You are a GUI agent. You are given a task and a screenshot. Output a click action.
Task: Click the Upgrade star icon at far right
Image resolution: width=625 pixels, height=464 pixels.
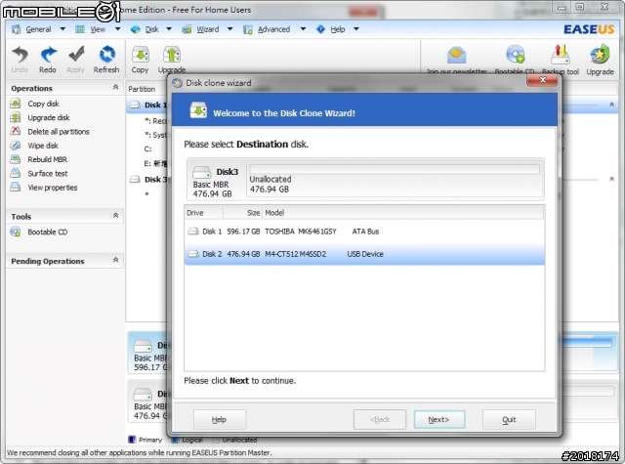click(600, 55)
